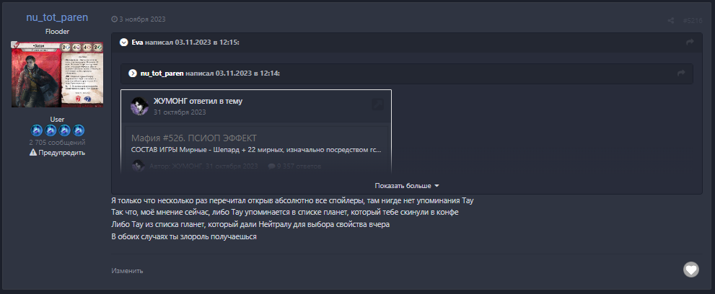Go to nu_tot_paren's quoted post via arrow
Viewport: 715px width, 294px height.
pos(681,73)
